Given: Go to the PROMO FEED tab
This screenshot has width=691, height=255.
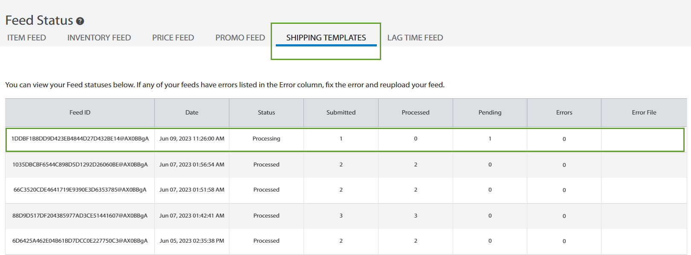Looking at the screenshot, I should [x=240, y=37].
